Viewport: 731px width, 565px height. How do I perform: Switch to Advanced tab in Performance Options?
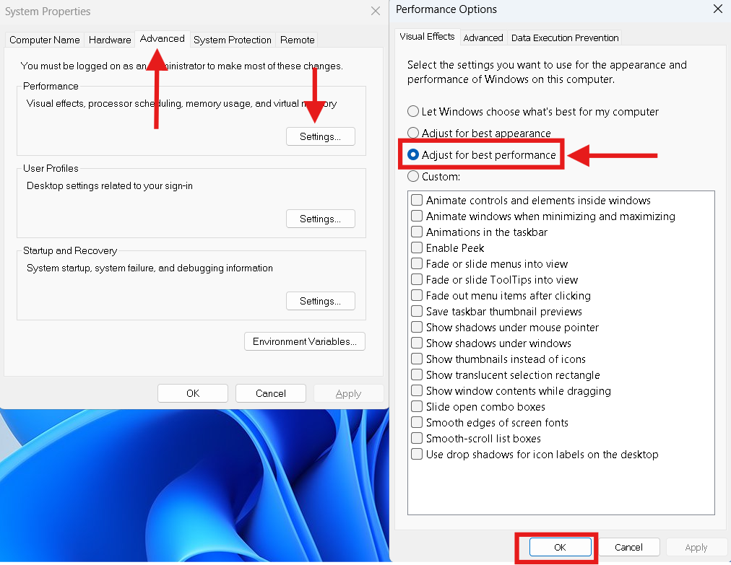tap(483, 38)
